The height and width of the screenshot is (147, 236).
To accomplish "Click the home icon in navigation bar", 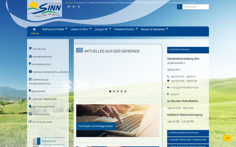I will (34, 29).
